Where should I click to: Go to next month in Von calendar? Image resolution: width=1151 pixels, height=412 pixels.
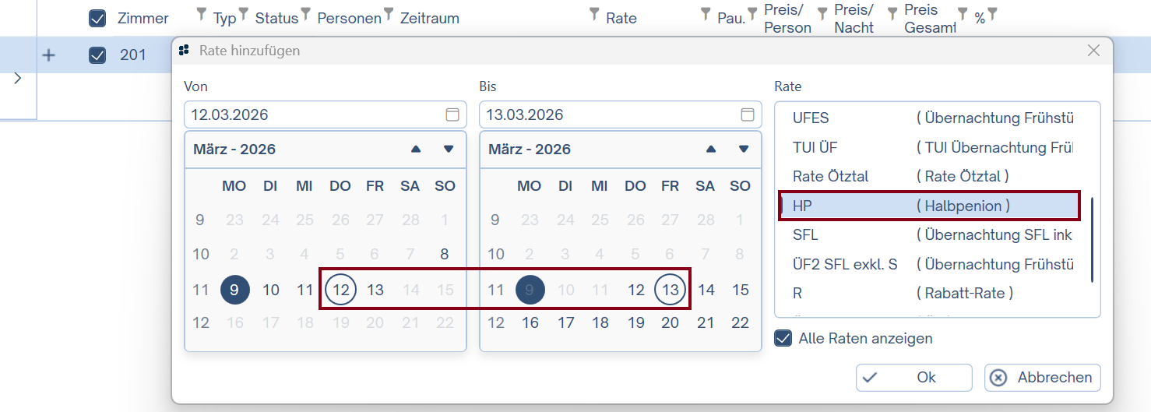pyautogui.click(x=449, y=149)
